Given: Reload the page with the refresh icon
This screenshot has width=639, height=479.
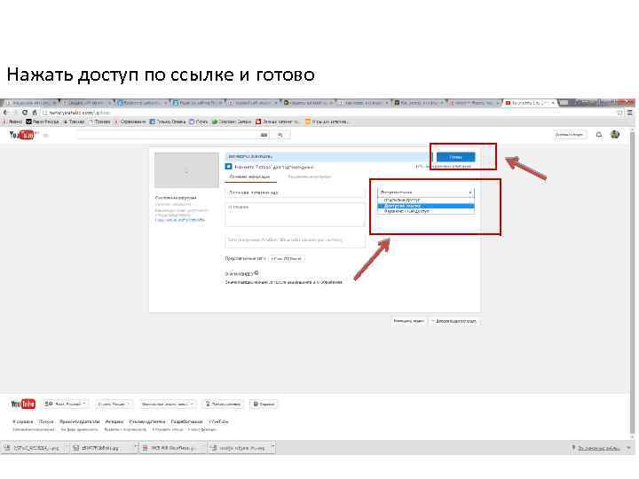Looking at the screenshot, I should point(25,113).
